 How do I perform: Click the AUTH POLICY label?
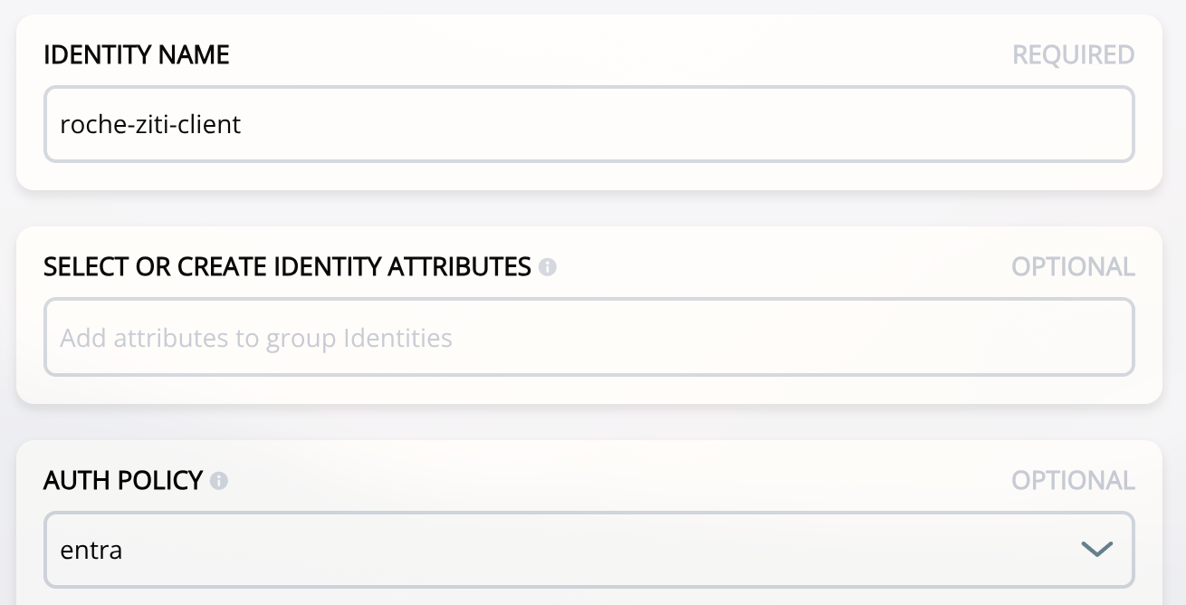coord(122,481)
